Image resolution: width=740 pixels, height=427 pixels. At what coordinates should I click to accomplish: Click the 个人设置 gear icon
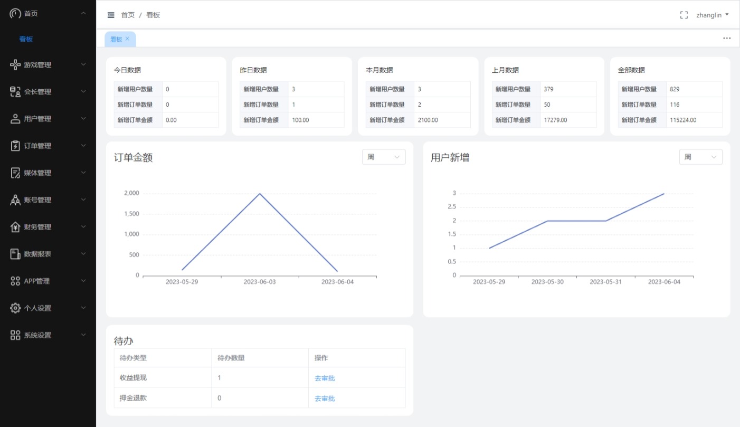click(15, 308)
